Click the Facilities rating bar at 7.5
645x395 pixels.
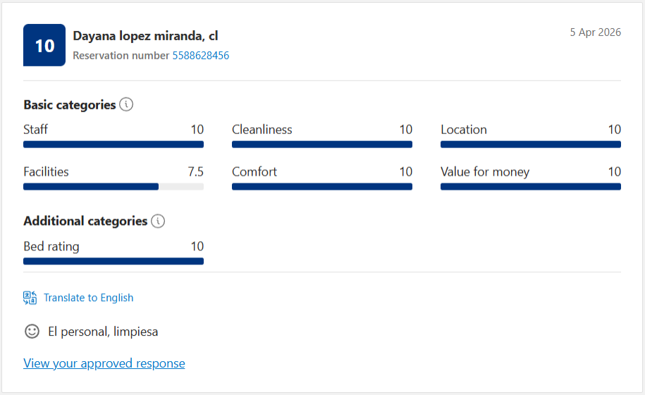[113, 187]
